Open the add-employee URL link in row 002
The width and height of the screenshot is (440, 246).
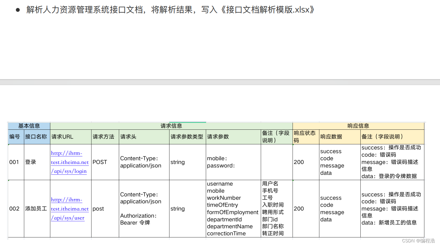point(70,209)
